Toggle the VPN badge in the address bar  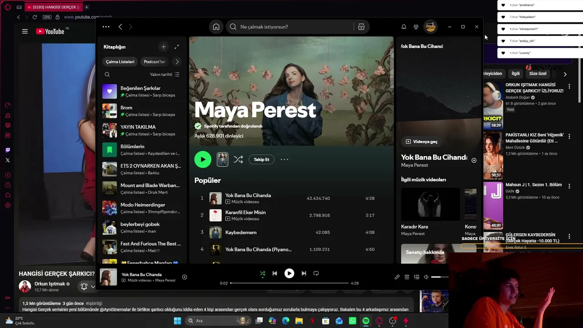point(47,17)
